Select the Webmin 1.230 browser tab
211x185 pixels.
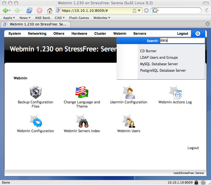coord(36,24)
